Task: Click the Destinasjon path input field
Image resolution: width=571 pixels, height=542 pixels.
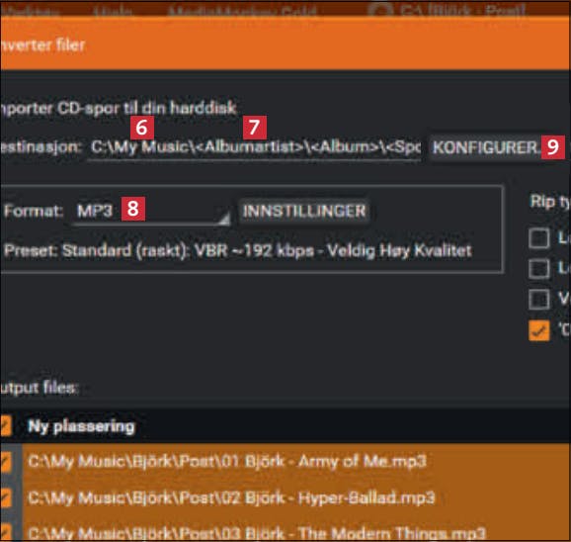Action: (x=255, y=147)
